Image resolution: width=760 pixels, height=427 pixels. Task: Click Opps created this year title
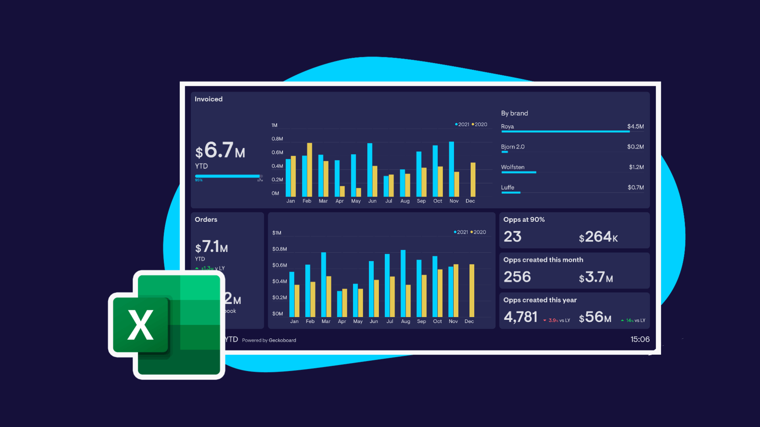coord(540,300)
